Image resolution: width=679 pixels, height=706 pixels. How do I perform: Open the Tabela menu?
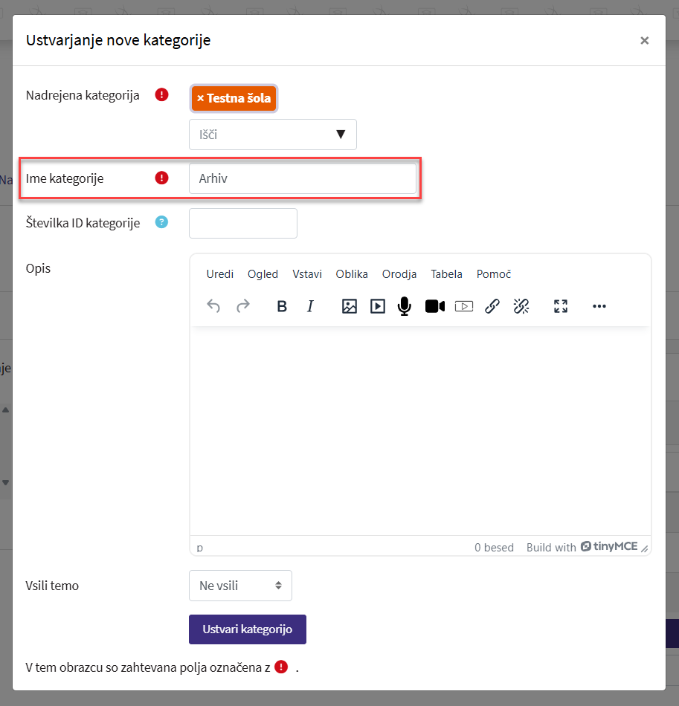[446, 274]
